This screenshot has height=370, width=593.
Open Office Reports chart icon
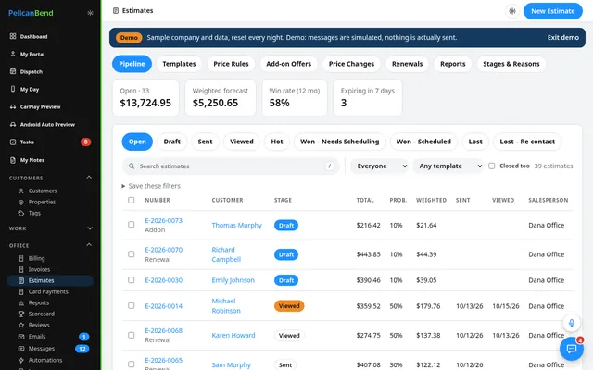click(x=21, y=302)
